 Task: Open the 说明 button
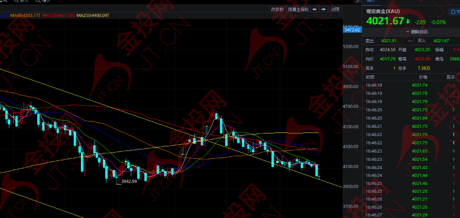click(x=335, y=9)
